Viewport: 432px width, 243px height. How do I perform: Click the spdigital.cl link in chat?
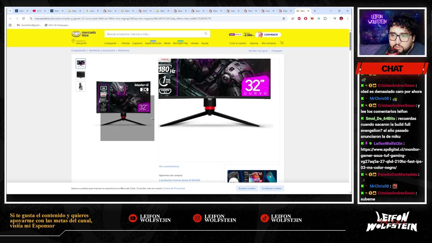click(391, 158)
